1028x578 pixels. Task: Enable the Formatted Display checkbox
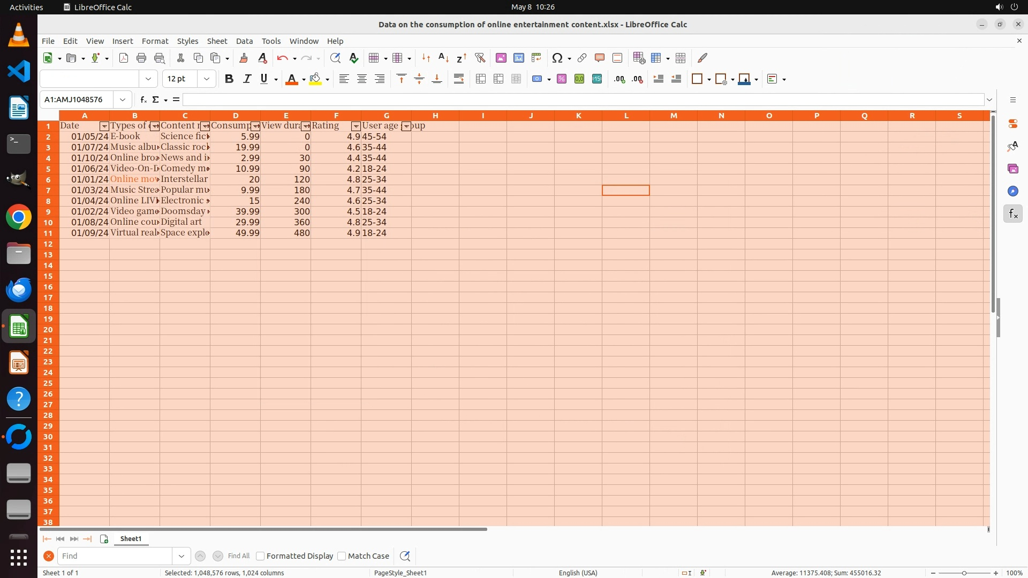coord(260,556)
